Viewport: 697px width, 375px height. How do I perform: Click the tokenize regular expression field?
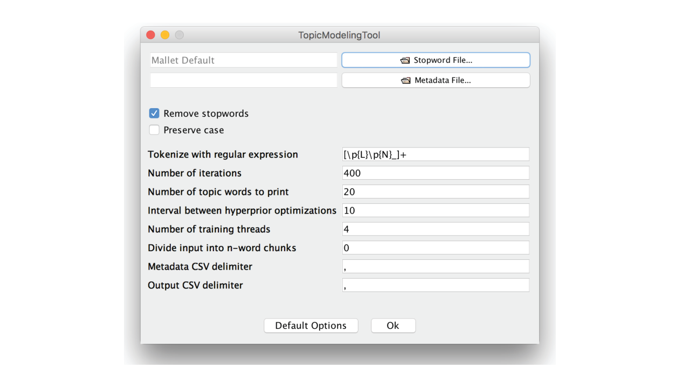click(x=436, y=154)
